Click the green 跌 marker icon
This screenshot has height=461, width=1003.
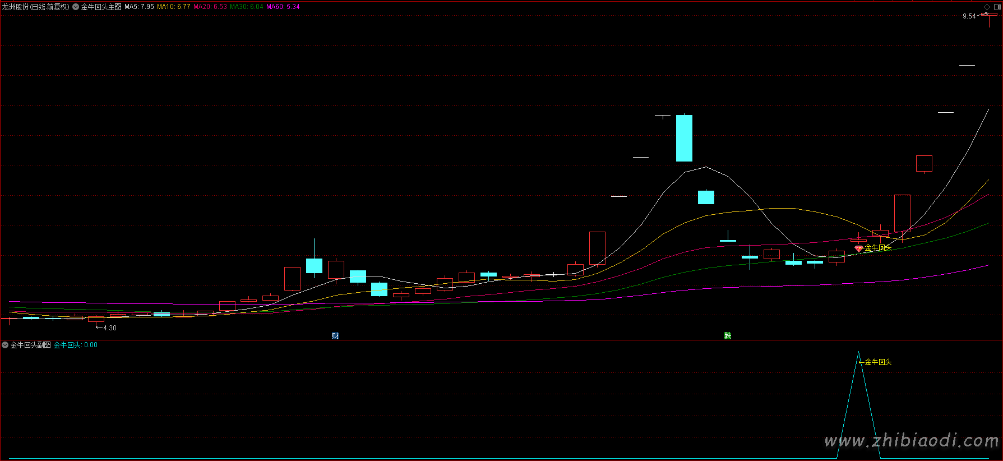(x=727, y=336)
